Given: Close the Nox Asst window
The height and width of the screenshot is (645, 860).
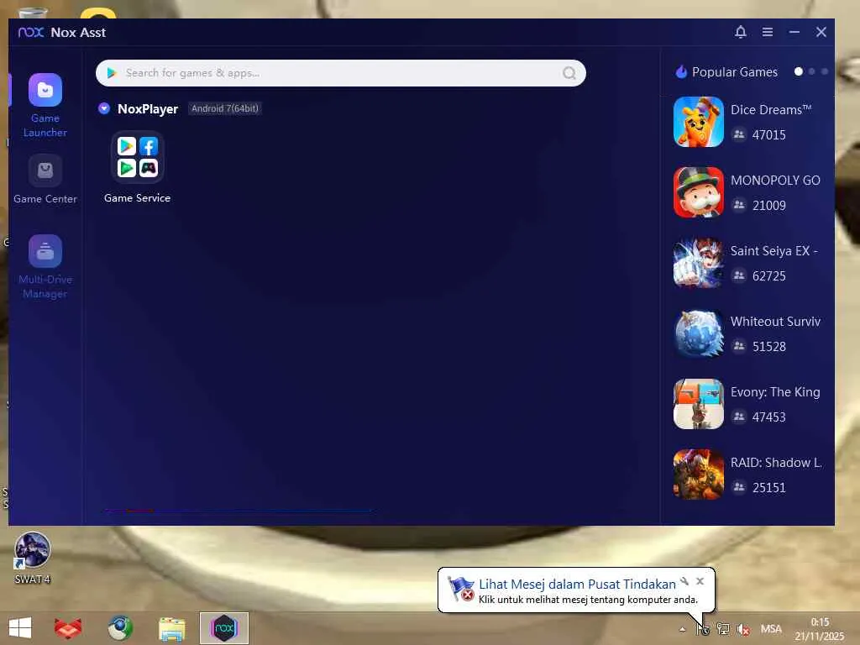Looking at the screenshot, I should (821, 32).
